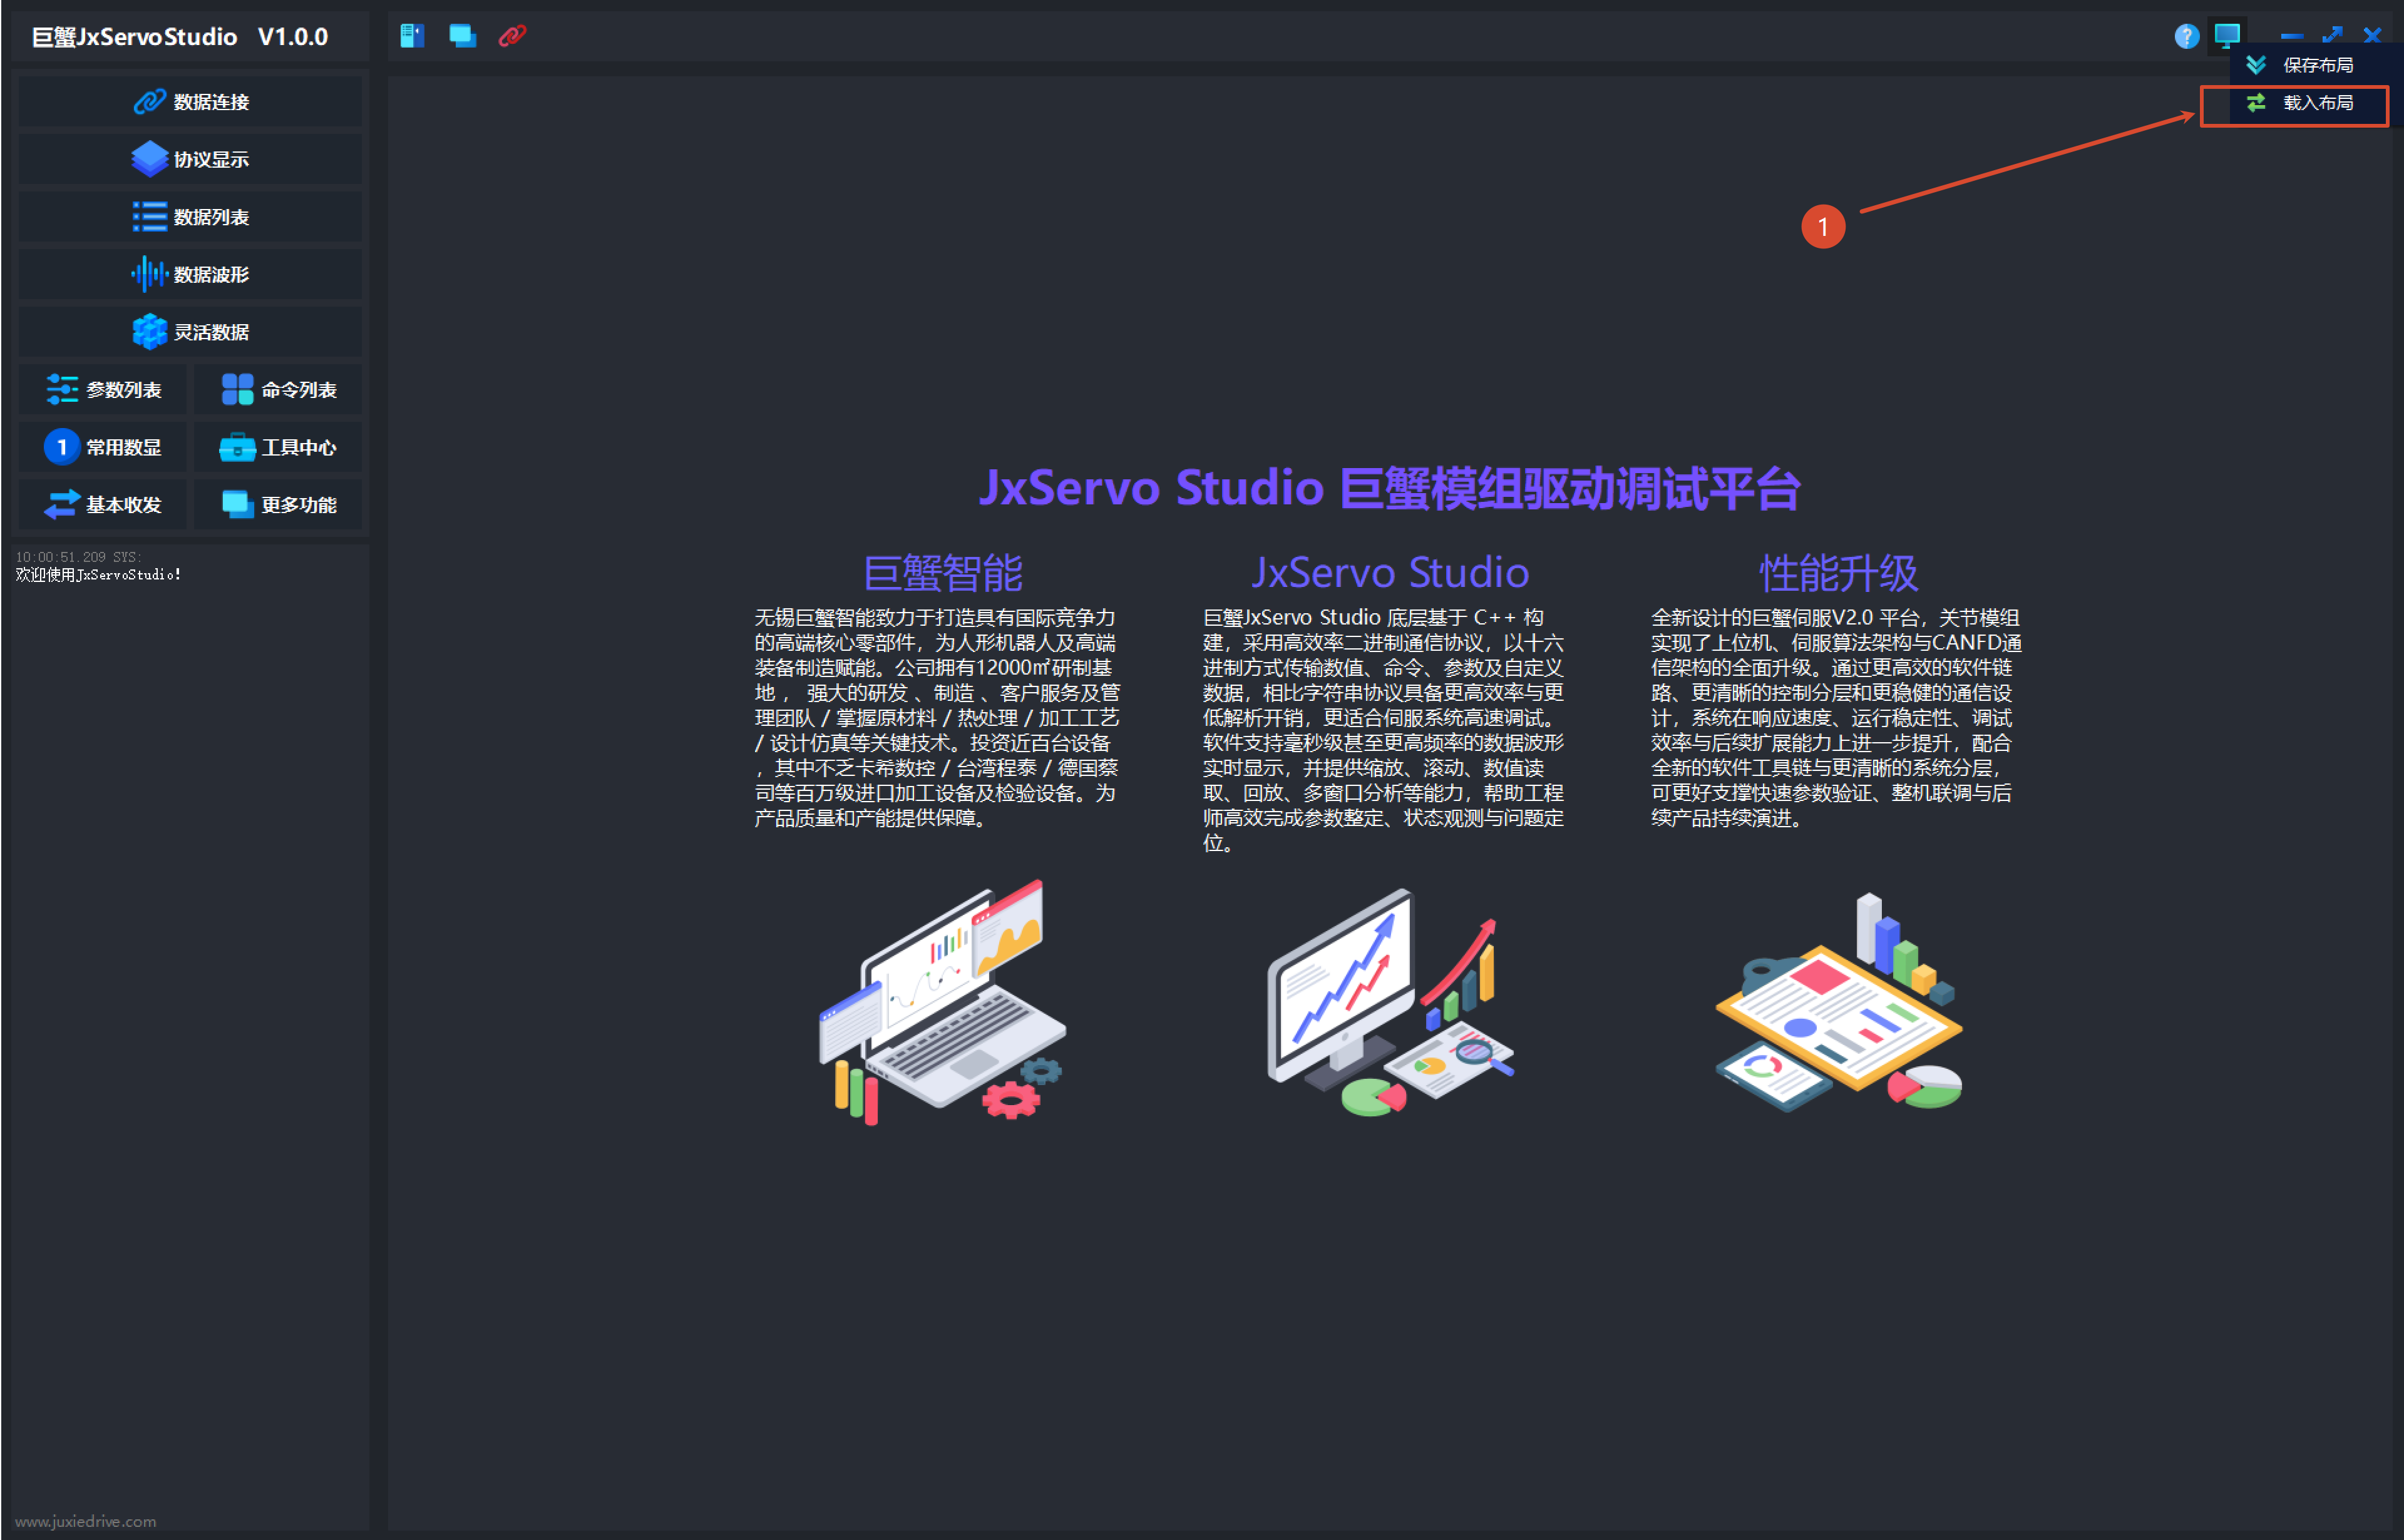This screenshot has height=1540, width=2404.
Task: Open the 数据列表 data list
Action: pyautogui.click(x=190, y=216)
